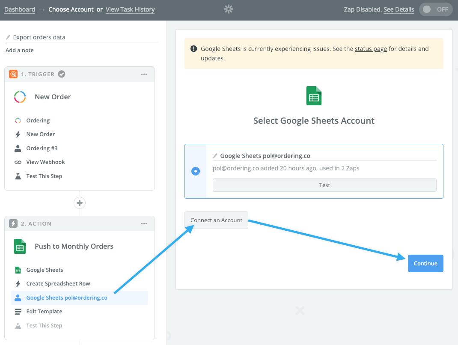Image resolution: width=458 pixels, height=345 pixels.
Task: Click the warning exclamation icon in the yellow banner
Action: pyautogui.click(x=193, y=49)
